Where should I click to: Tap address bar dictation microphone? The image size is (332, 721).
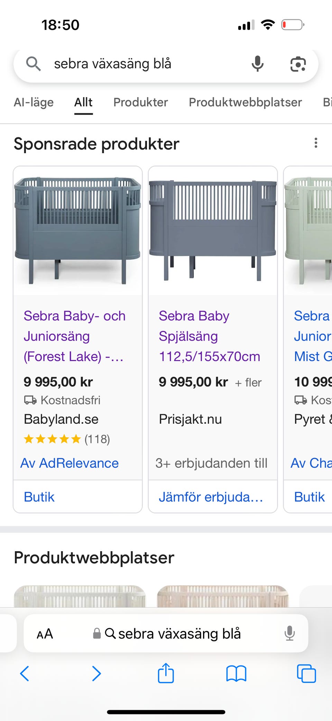(289, 633)
